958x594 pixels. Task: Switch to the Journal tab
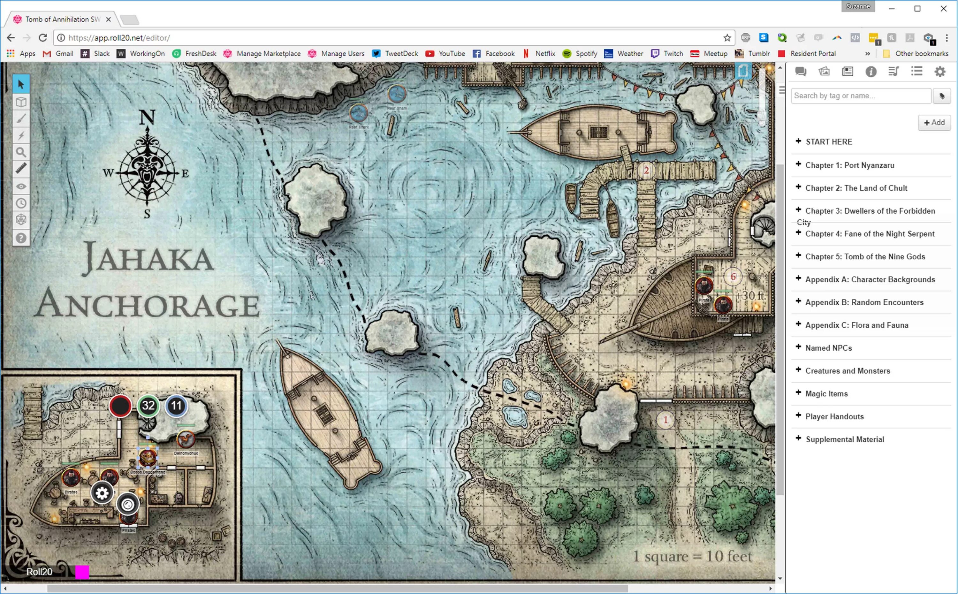pyautogui.click(x=847, y=72)
